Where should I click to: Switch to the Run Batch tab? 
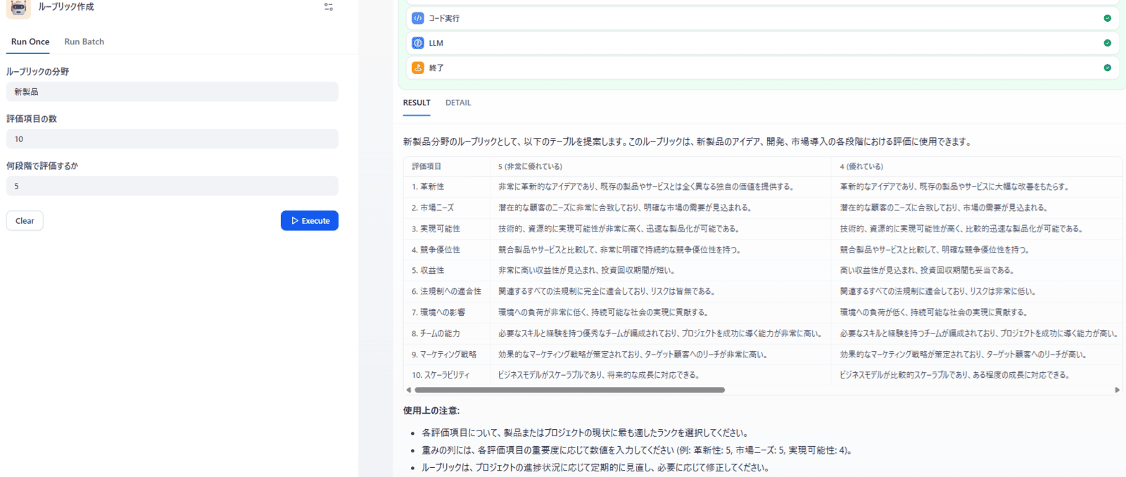pos(84,42)
